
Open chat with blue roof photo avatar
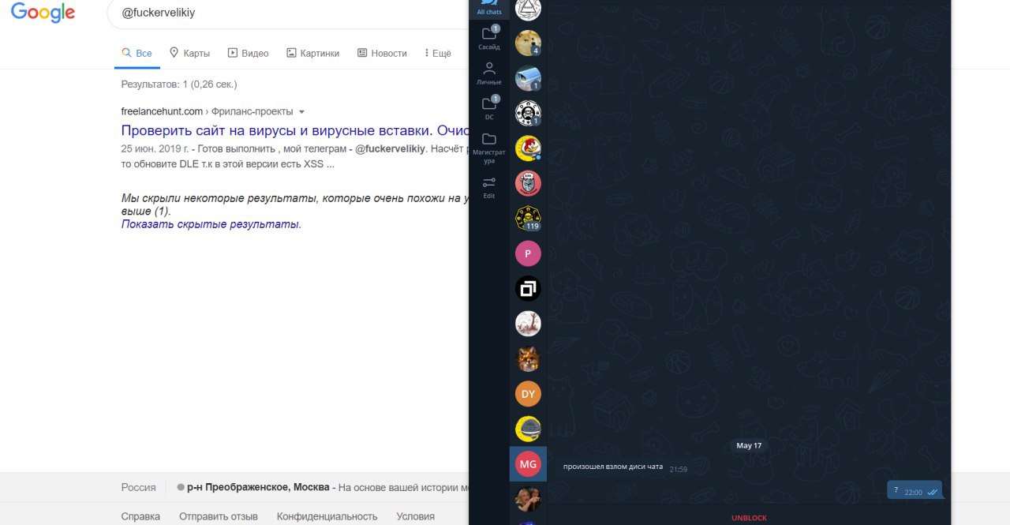coord(528,78)
